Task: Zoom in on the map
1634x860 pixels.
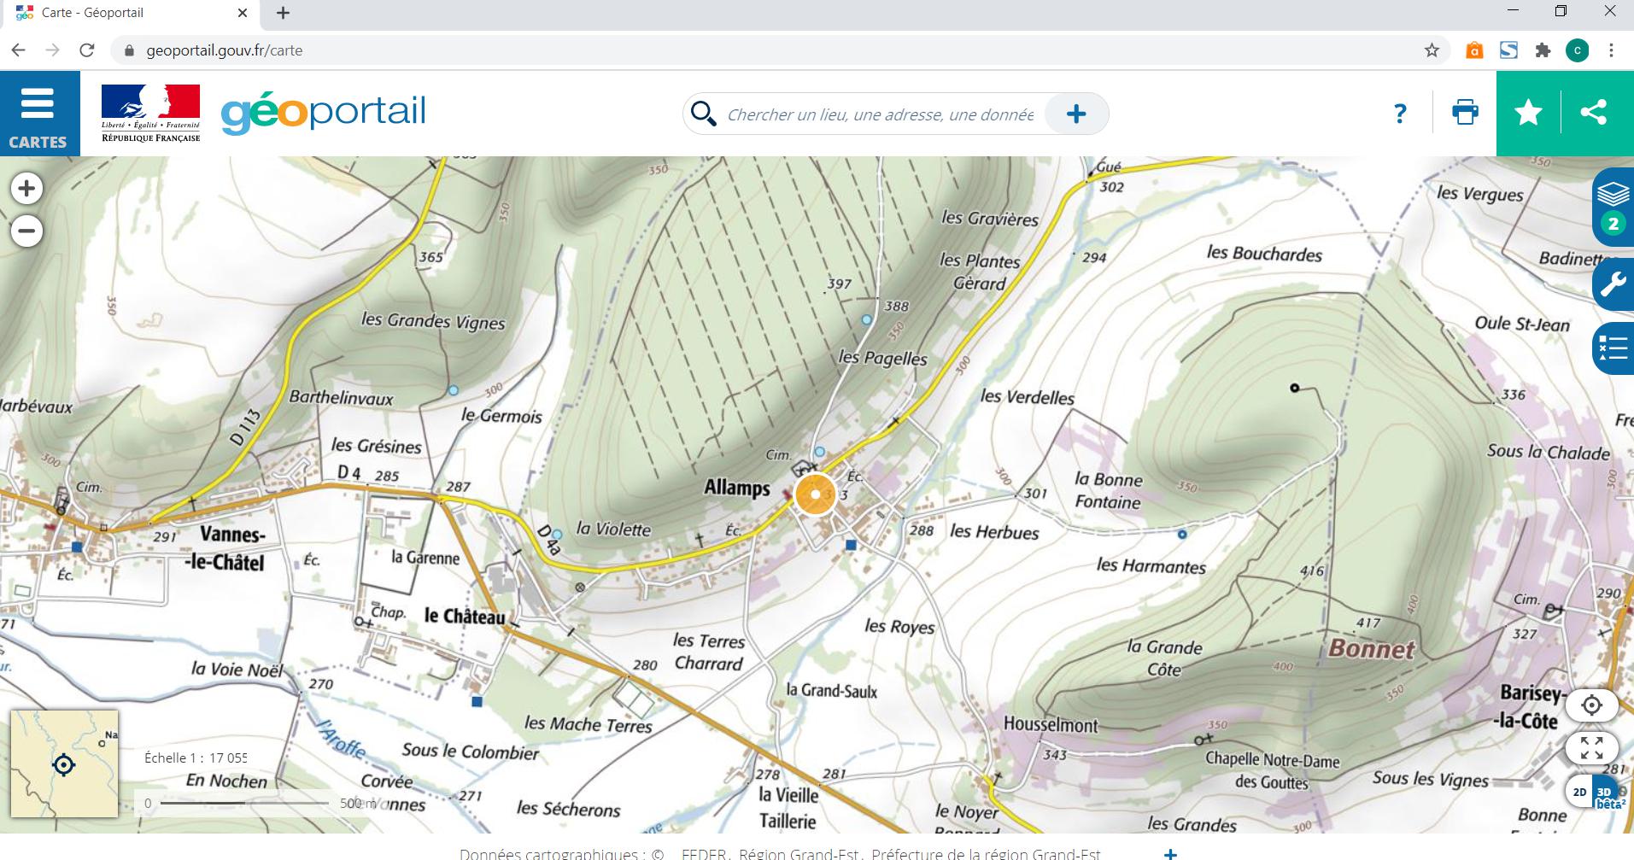Action: tap(26, 189)
